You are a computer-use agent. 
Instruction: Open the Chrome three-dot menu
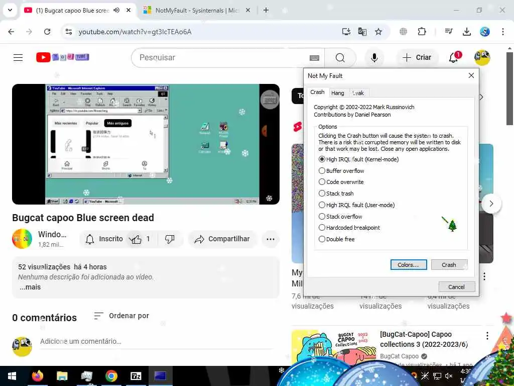tap(503, 32)
